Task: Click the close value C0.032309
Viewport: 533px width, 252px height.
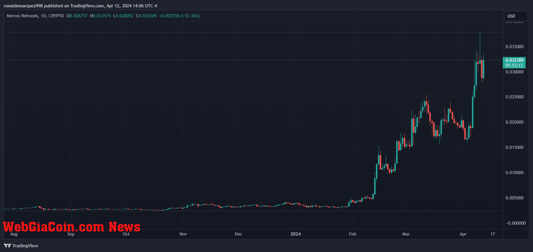Action: click(x=146, y=16)
